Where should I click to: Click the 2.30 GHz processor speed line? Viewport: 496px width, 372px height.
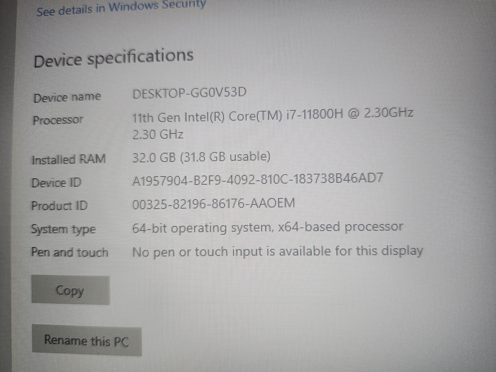(158, 135)
